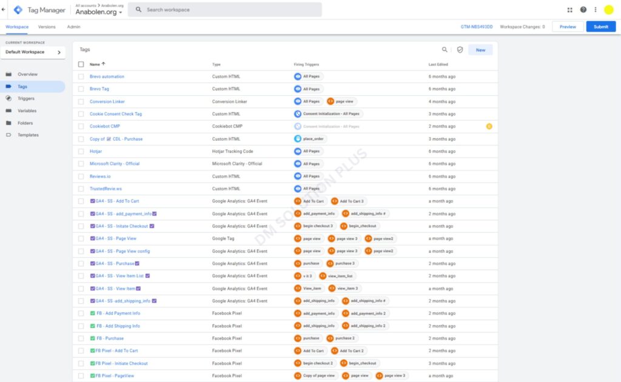
Task: Click the yellow paused badge on Cookiebot row
Action: coord(489,126)
